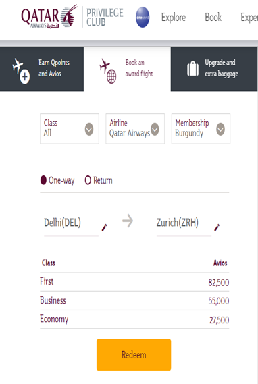
Task: Click the Privilege Club logo text
Action: click(x=105, y=17)
